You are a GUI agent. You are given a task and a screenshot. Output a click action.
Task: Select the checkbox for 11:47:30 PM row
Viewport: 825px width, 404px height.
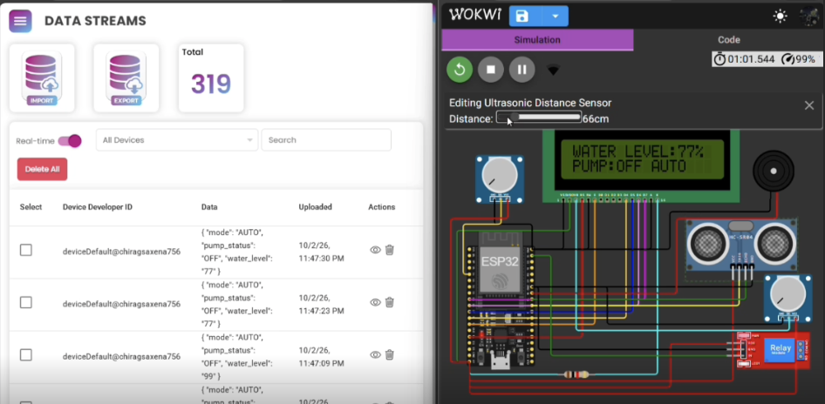tap(26, 250)
